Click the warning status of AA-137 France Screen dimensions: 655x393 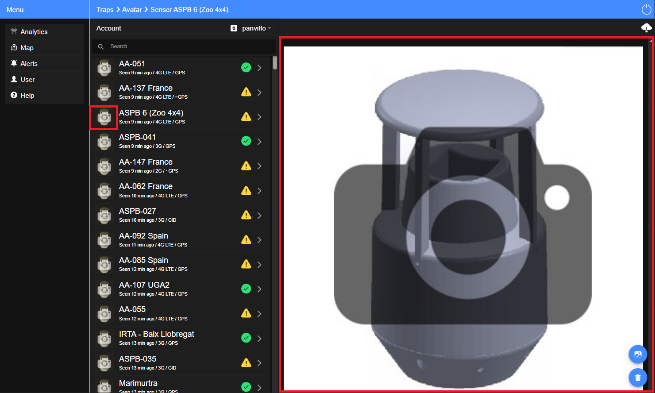[246, 92]
